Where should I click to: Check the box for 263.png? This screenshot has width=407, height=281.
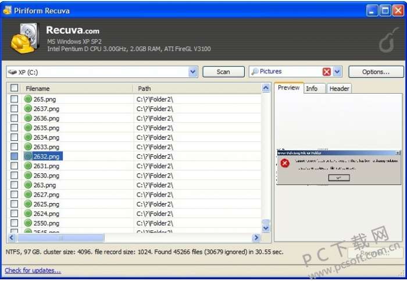point(15,185)
